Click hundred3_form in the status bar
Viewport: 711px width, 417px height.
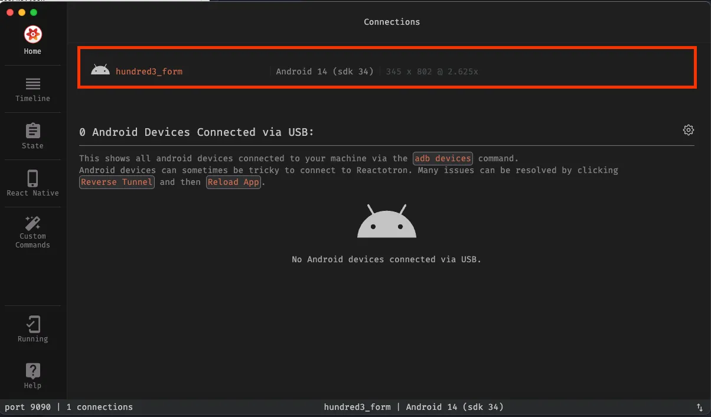pos(357,407)
